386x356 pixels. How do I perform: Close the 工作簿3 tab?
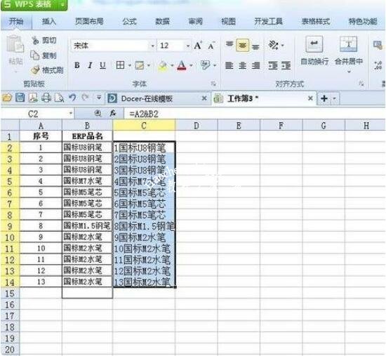310,98
